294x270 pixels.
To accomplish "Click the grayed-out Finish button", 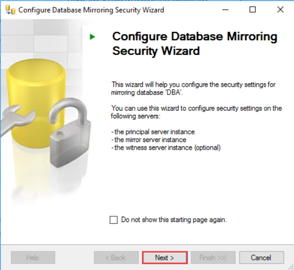I will [x=214, y=257].
